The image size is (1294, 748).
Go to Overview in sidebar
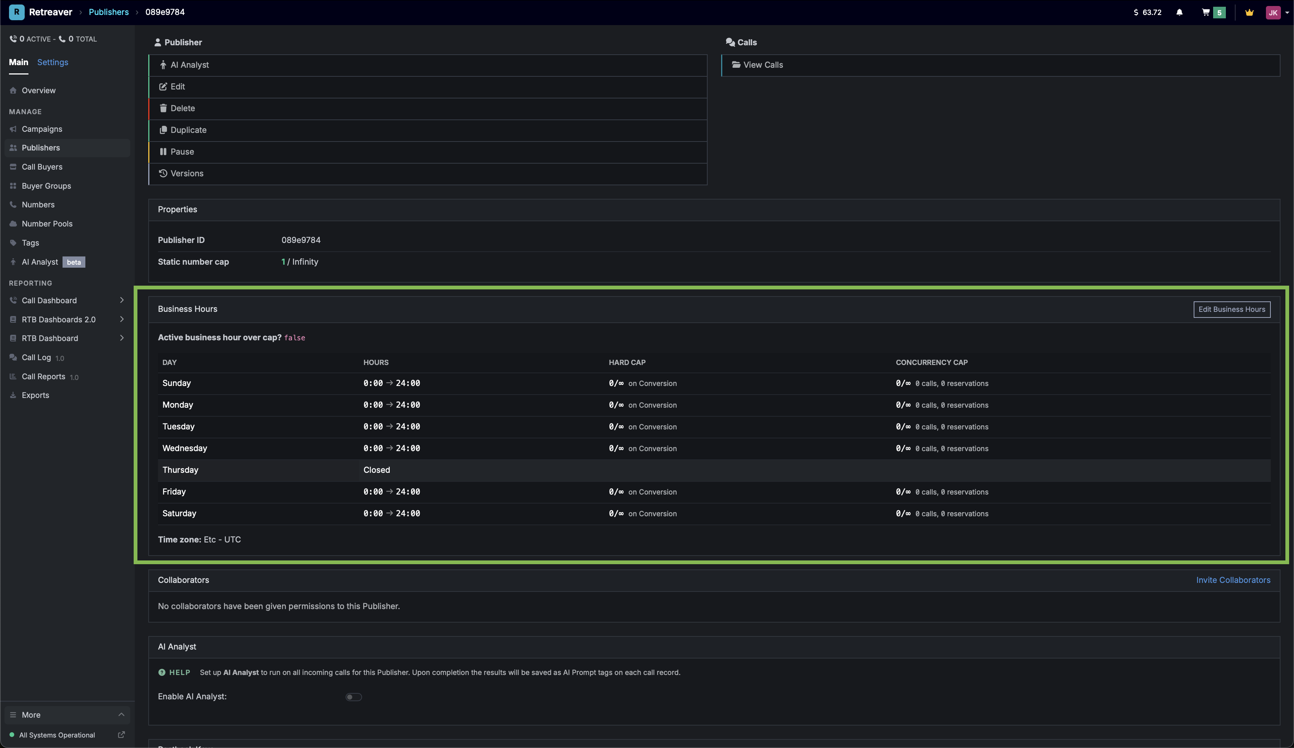click(x=67, y=90)
